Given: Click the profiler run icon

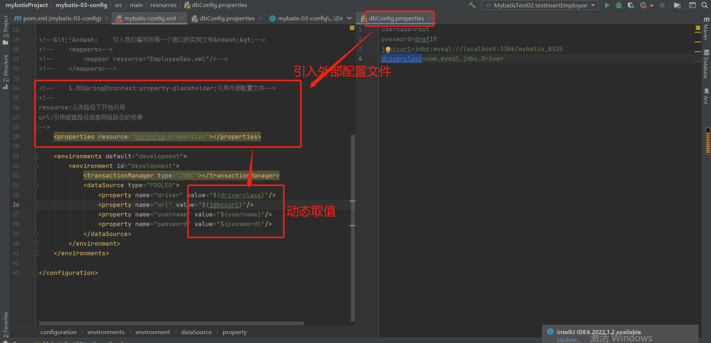Looking at the screenshot, I should click(x=644, y=5).
